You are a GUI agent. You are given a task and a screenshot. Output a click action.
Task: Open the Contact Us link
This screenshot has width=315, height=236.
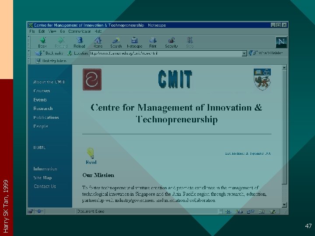click(x=45, y=186)
